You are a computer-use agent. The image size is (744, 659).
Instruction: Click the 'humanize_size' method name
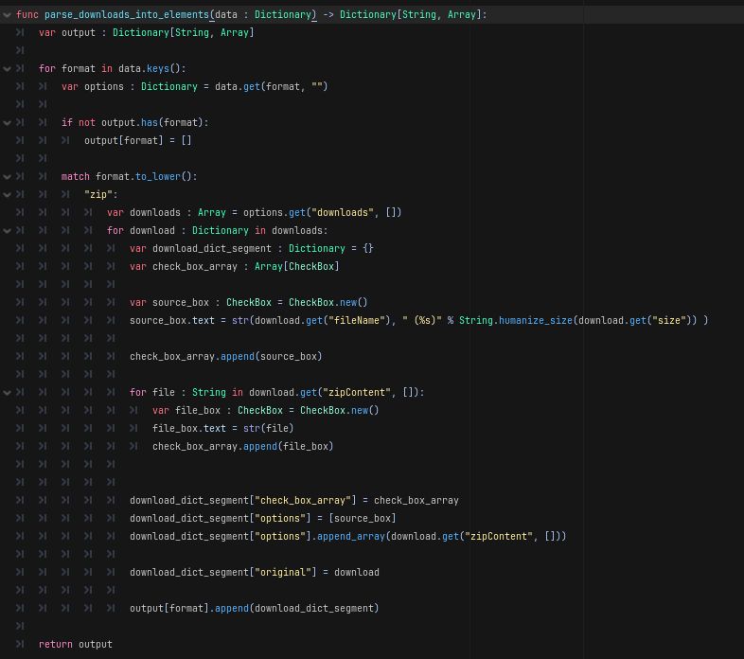tap(536, 320)
